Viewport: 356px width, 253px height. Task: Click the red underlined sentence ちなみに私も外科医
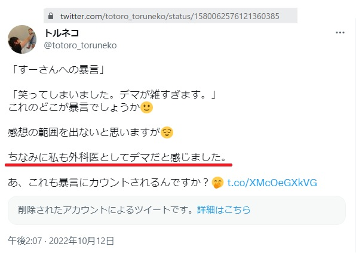[x=117, y=158]
